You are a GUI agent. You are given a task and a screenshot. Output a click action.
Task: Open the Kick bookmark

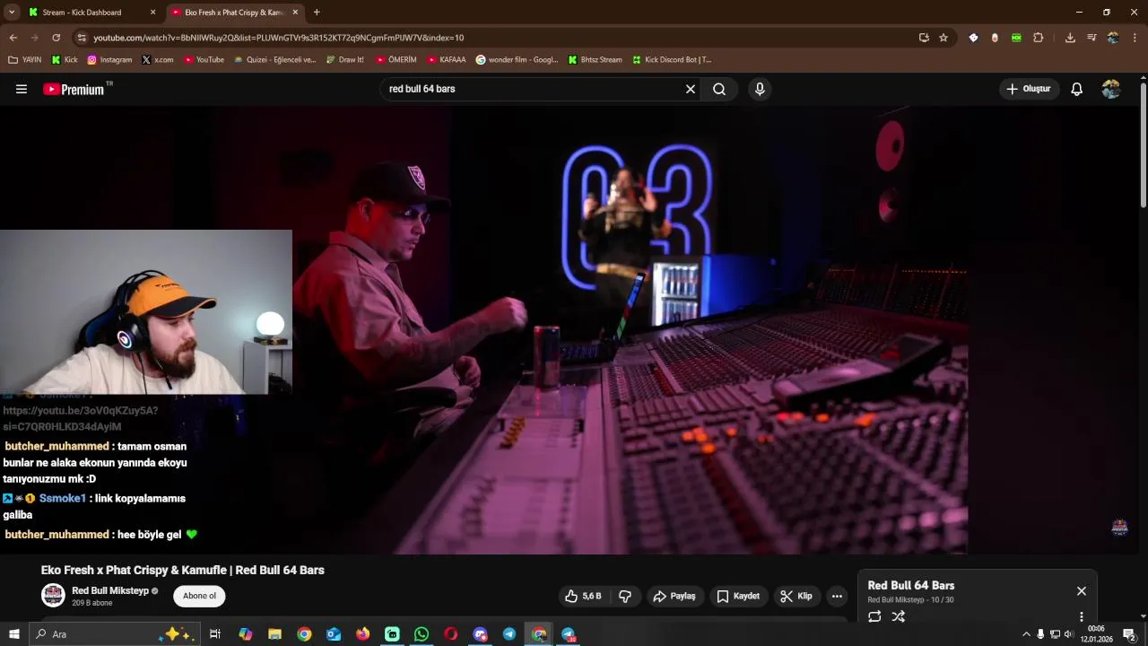65,60
